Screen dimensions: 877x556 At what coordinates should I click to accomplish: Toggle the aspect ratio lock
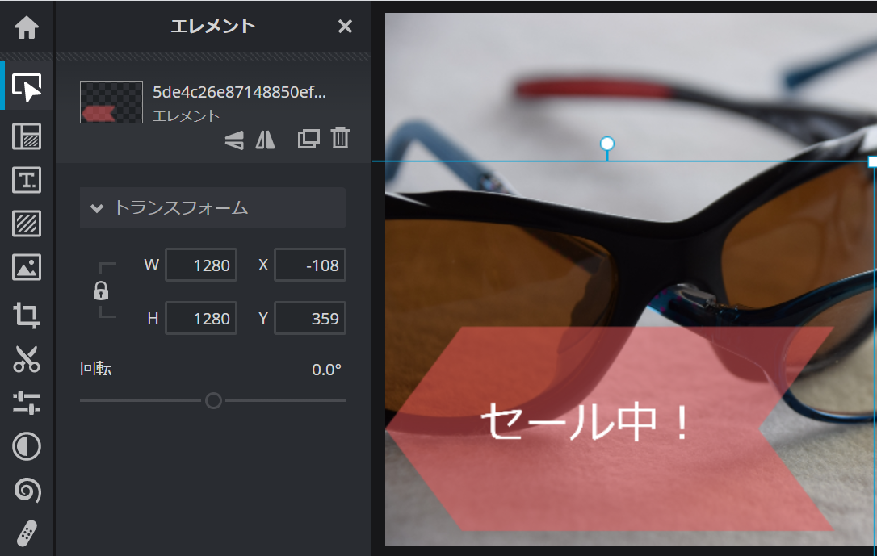click(101, 291)
